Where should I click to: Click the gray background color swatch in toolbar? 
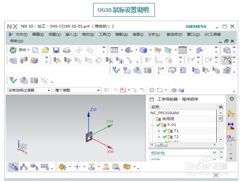point(183,50)
